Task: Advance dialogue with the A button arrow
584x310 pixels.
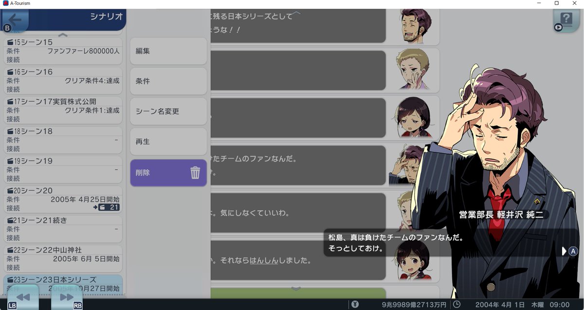Action: 569,251
